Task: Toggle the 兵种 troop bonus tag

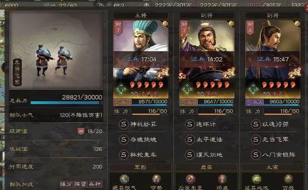Action: [x=95, y=184]
